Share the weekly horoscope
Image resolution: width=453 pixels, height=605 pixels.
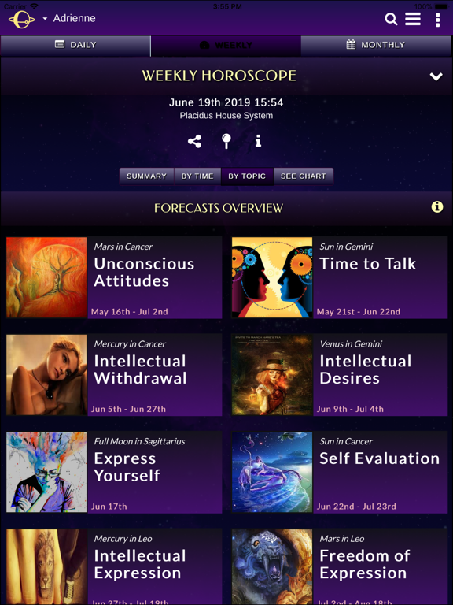[x=194, y=141]
